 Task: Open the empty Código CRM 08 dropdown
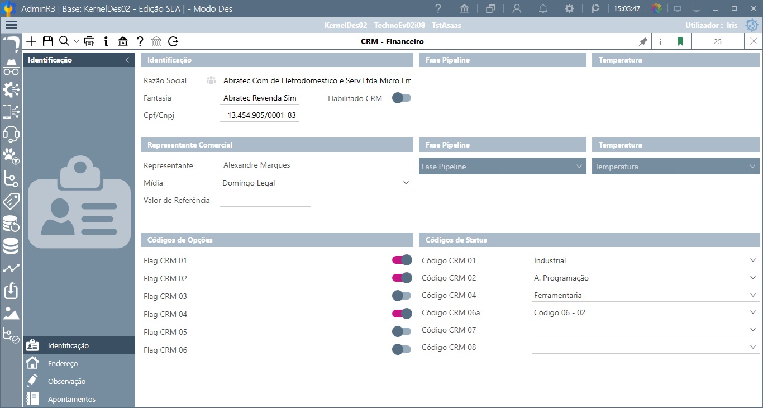pos(646,347)
